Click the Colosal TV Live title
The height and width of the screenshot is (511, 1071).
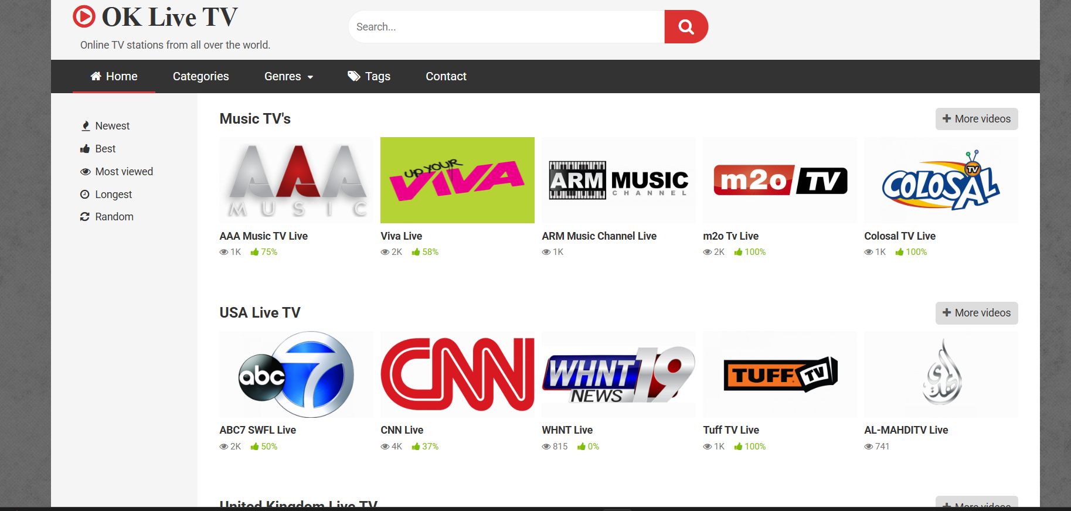tap(900, 236)
